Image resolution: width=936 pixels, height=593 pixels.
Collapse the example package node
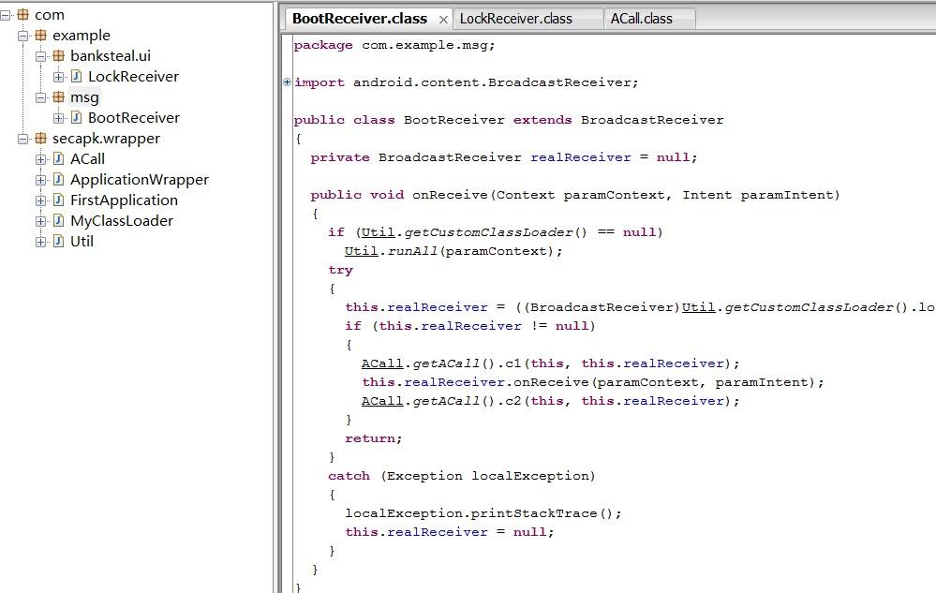click(22, 36)
